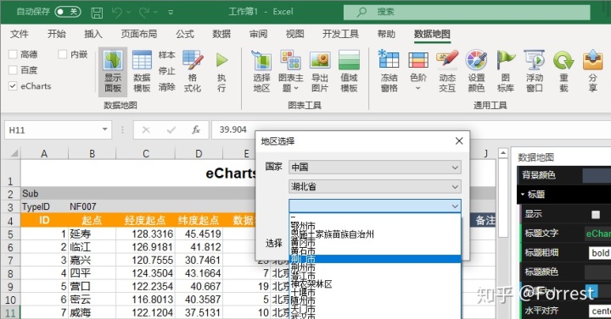Open the 值域模板 value range template
The height and width of the screenshot is (319, 611).
(x=349, y=72)
